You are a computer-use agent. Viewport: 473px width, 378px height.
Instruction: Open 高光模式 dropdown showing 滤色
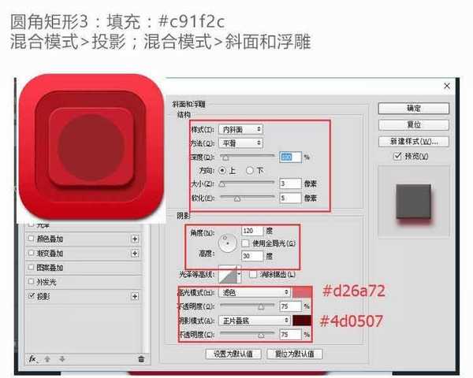(x=254, y=292)
